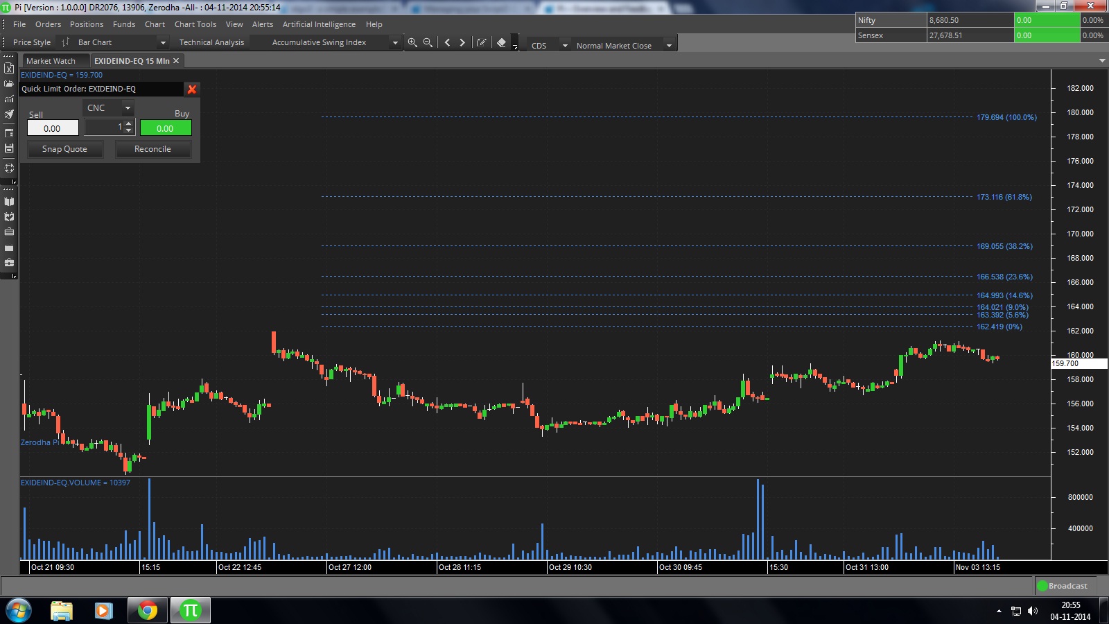Select the pencil draw/edit tool
1109x624 pixels.
tap(482, 42)
